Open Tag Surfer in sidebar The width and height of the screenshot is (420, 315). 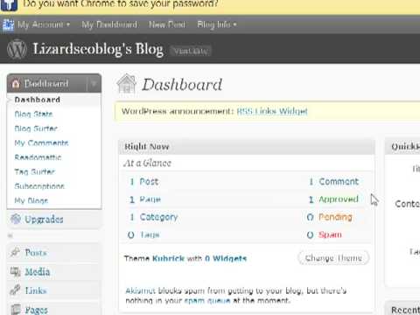pos(34,171)
